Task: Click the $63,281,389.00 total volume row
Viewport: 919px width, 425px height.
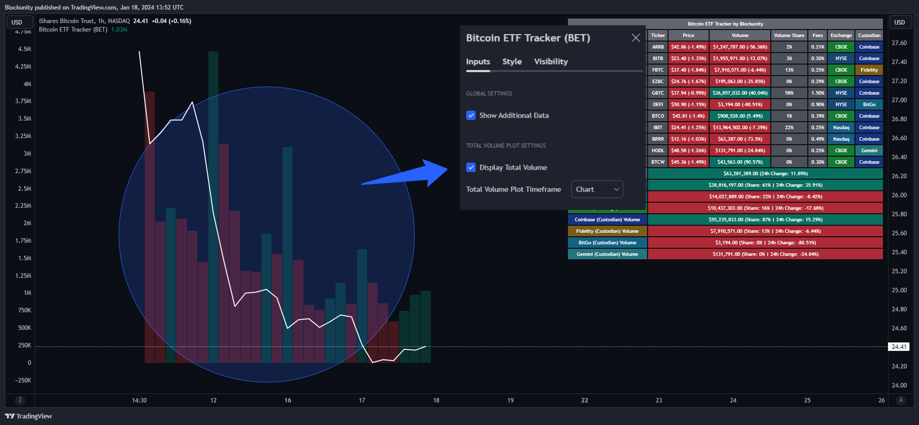Action: 765,174
